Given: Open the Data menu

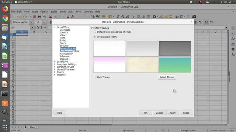Looking at the screenshot, I should tap(71, 11).
